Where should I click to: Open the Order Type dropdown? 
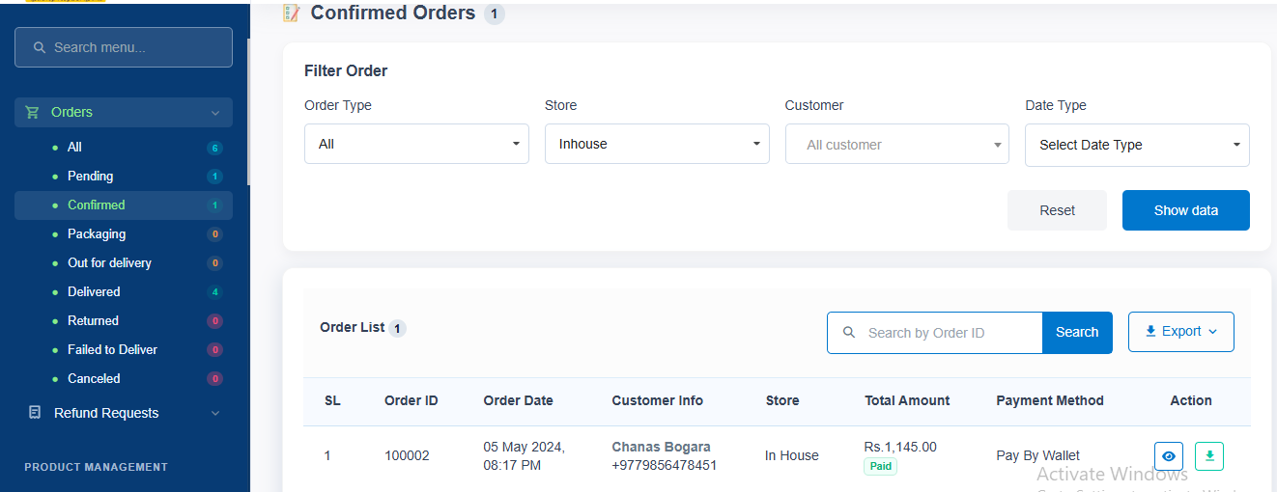(416, 144)
